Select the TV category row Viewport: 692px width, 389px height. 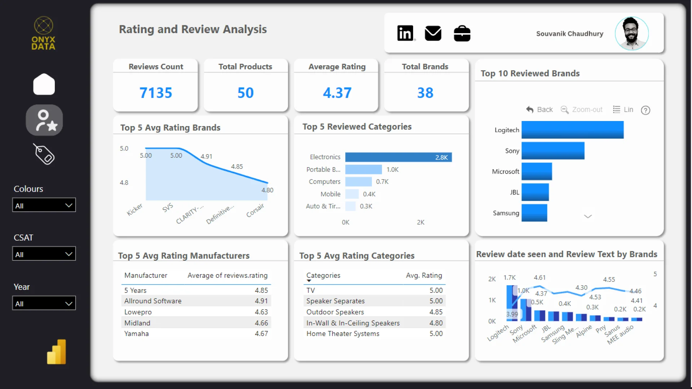point(374,290)
